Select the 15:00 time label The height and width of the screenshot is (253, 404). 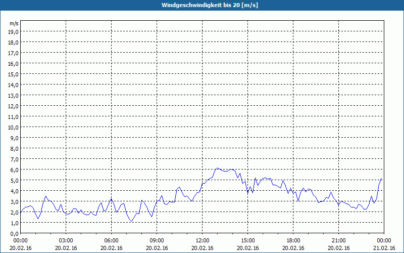(248, 241)
